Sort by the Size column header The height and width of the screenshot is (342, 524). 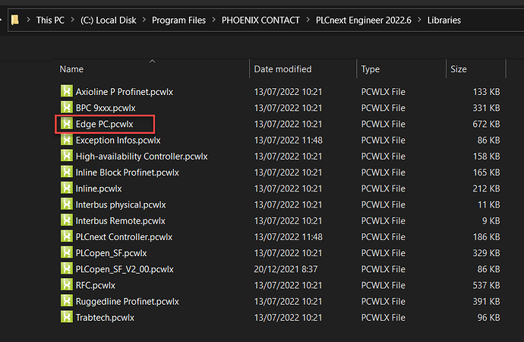click(x=476, y=69)
